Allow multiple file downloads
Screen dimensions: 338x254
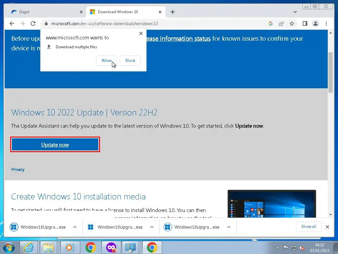[x=107, y=61]
